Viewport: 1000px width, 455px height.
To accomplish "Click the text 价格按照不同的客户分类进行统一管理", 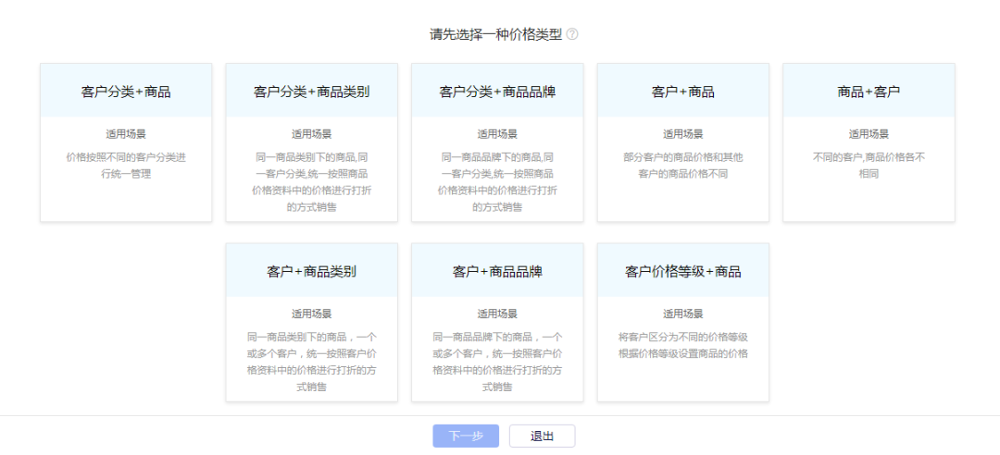I will (126, 165).
